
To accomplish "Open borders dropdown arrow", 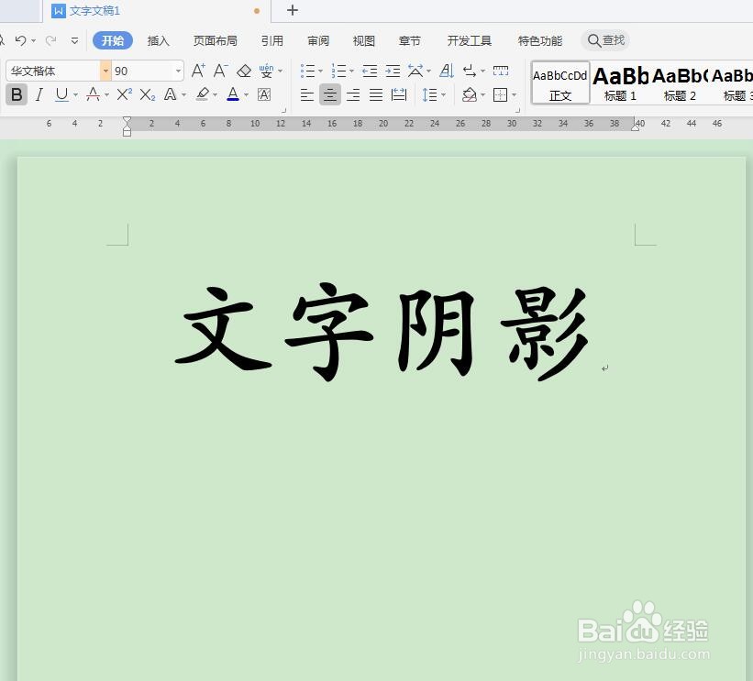I will coord(515,95).
